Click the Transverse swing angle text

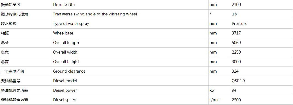[95, 14]
